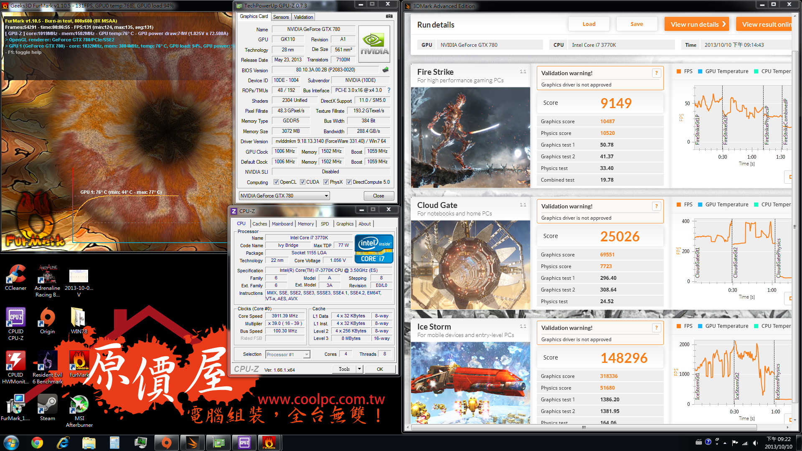802x451 pixels.
Task: Click the Tools button in CPU-Z
Action: [344, 369]
